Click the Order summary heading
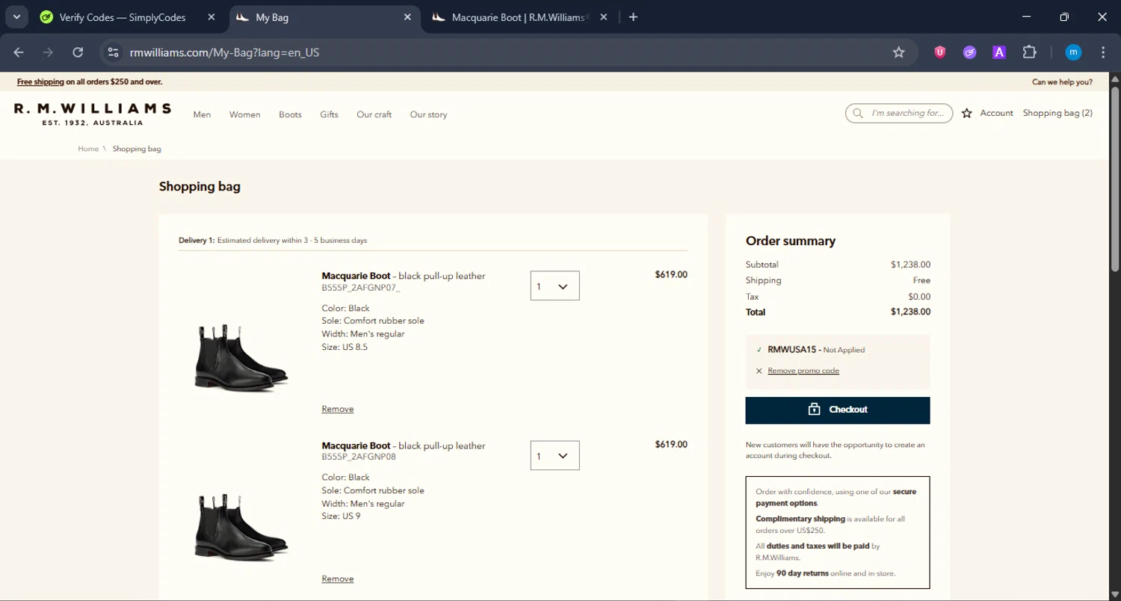 [x=791, y=241]
